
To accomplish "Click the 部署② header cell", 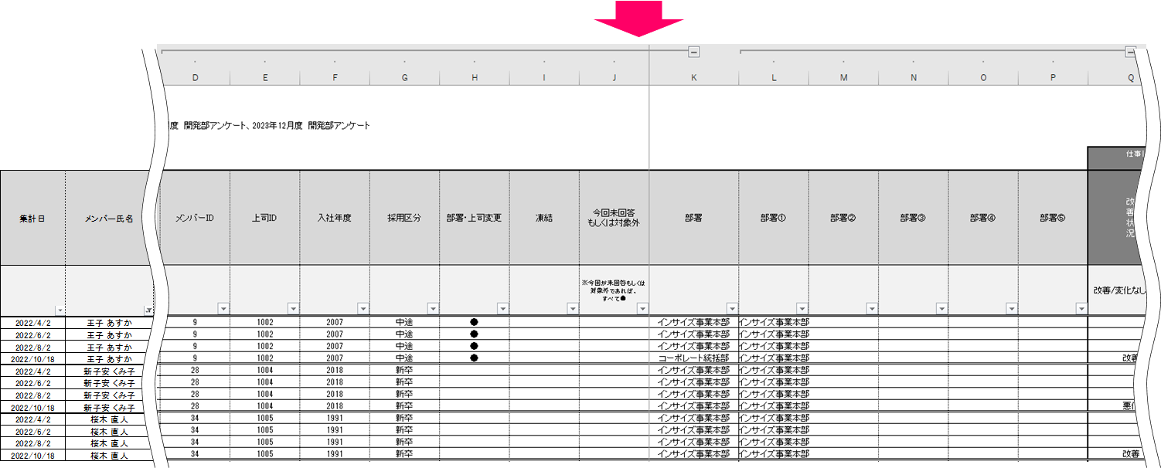I will coord(844,219).
